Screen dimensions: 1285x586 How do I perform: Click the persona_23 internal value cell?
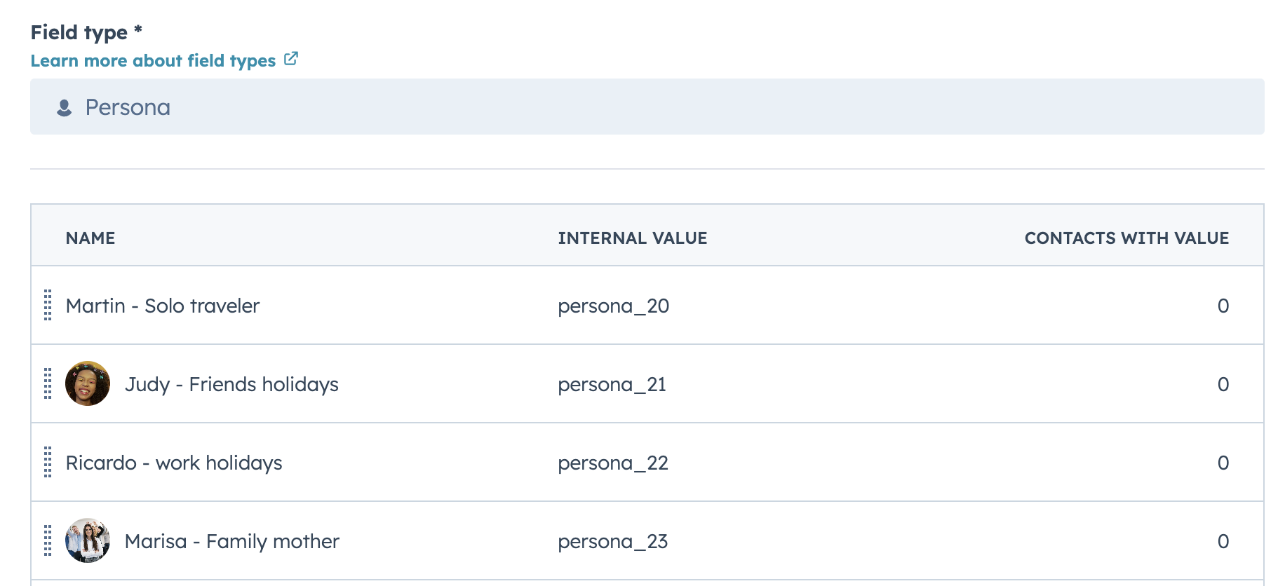tap(612, 541)
